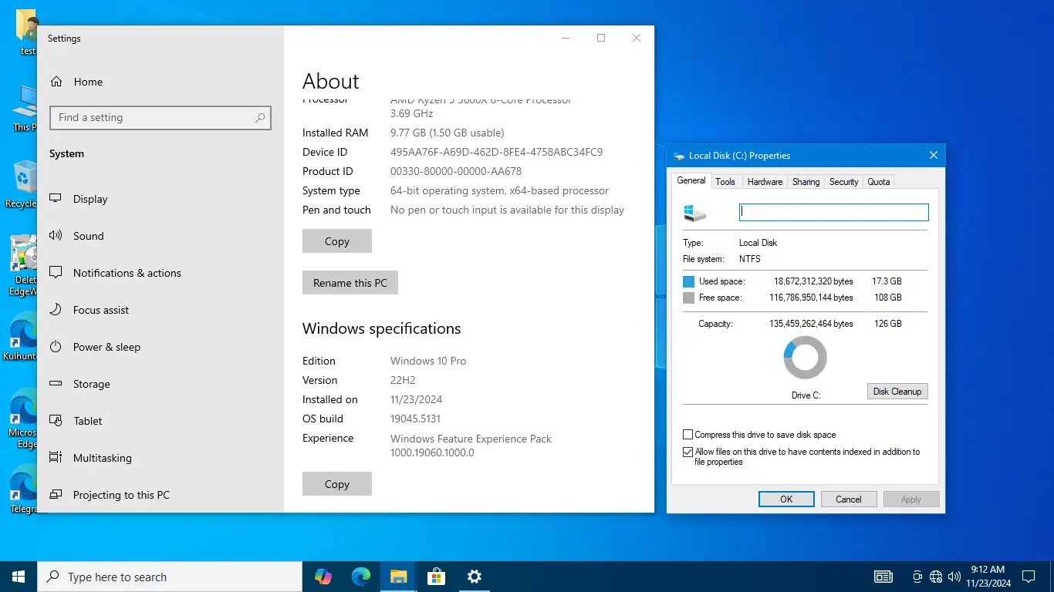Click the Windows Start button
Viewport: 1054px width, 592px height.
click(19, 577)
